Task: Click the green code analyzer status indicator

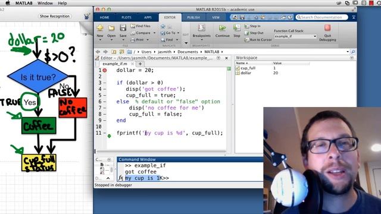Action: 229,69
